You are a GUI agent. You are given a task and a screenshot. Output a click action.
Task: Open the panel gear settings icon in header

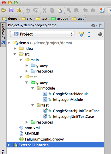tap(94, 25)
